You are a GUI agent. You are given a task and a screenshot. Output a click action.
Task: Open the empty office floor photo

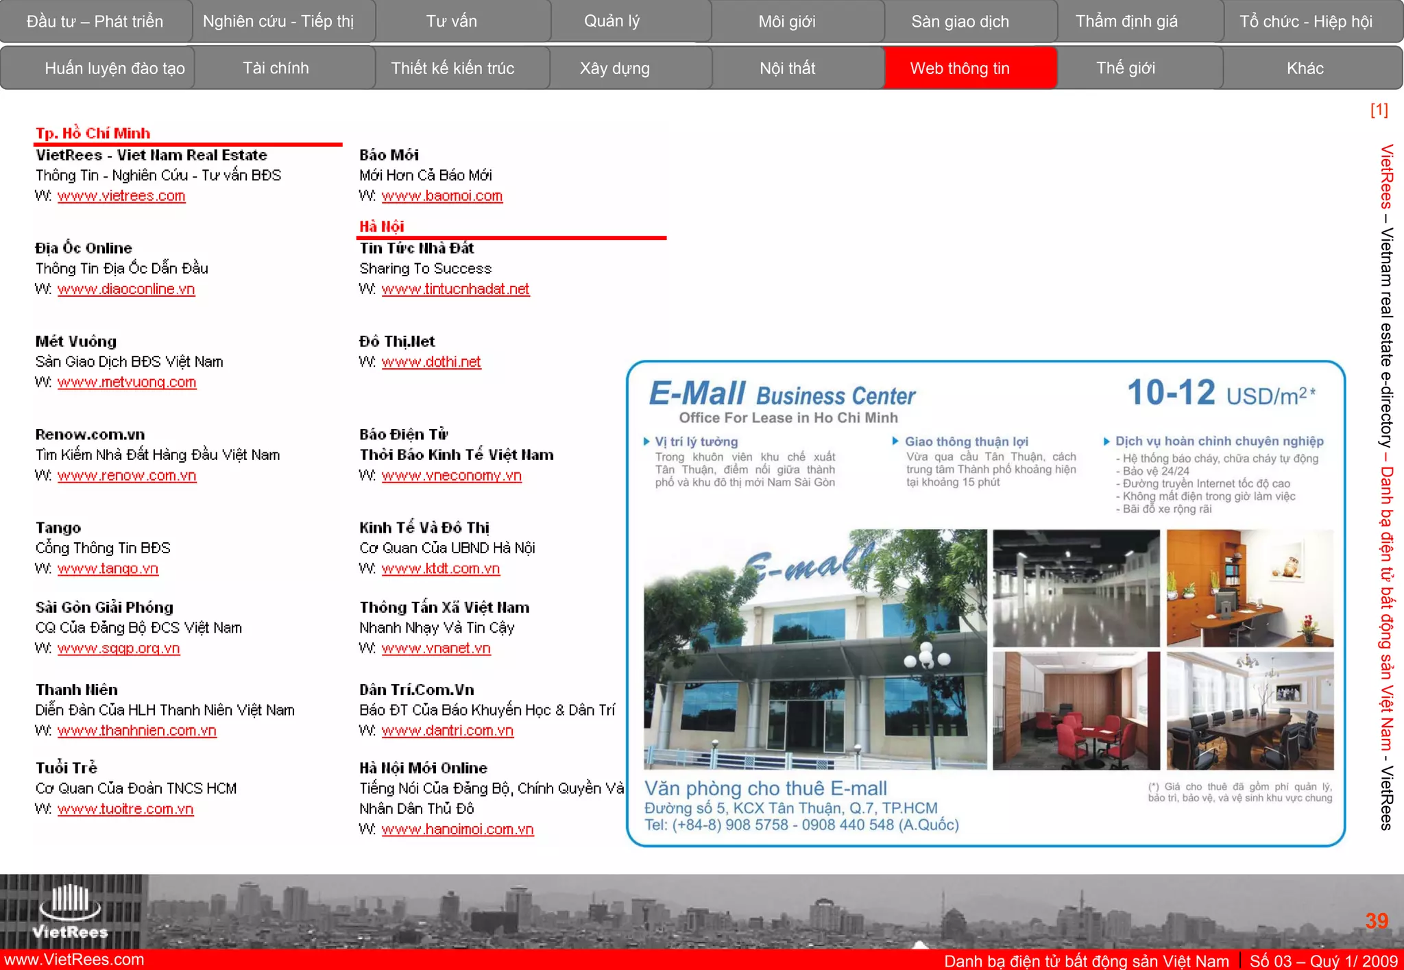pyautogui.click(x=1076, y=588)
